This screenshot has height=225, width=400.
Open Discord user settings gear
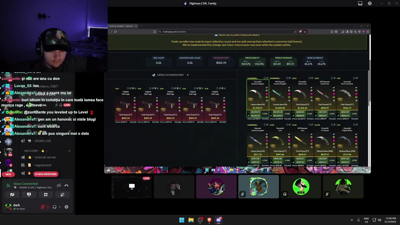pos(66,207)
